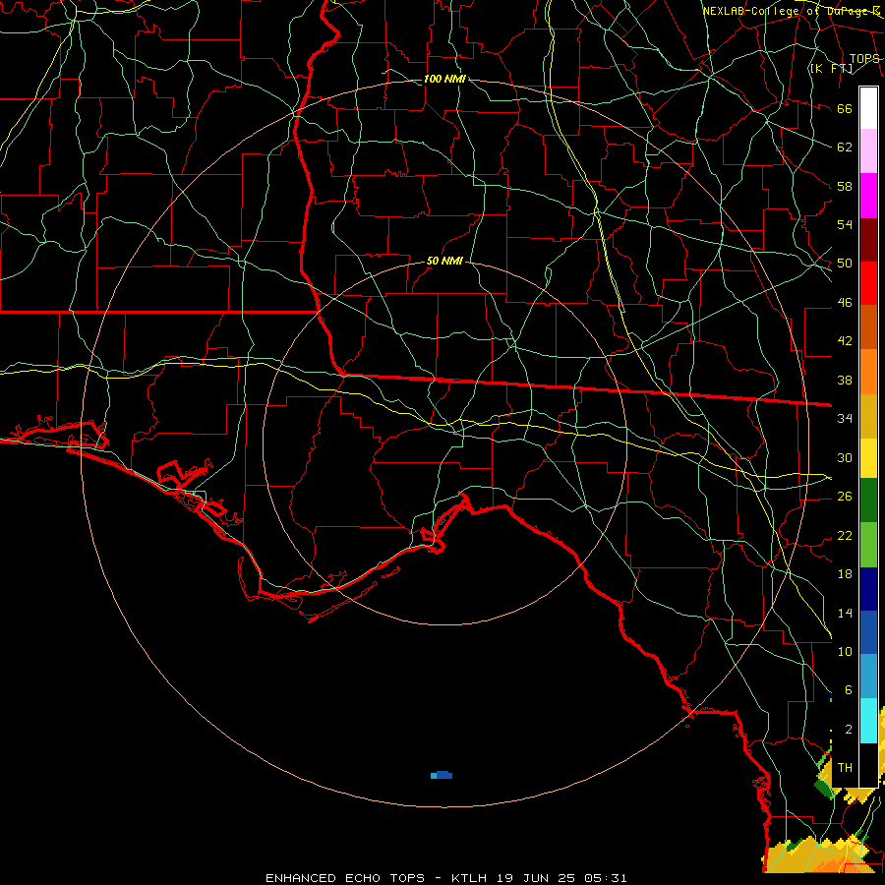
Task: Click the 'KTLH' radar site identifier
Action: point(469,878)
